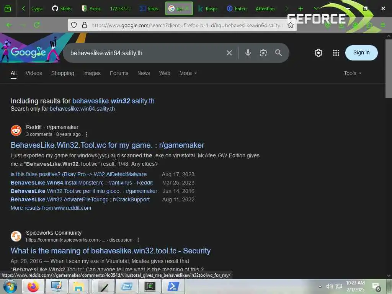Open BehavesLike.Win32.Tool.wc for my game result
The width and height of the screenshot is (392, 294).
108,145
